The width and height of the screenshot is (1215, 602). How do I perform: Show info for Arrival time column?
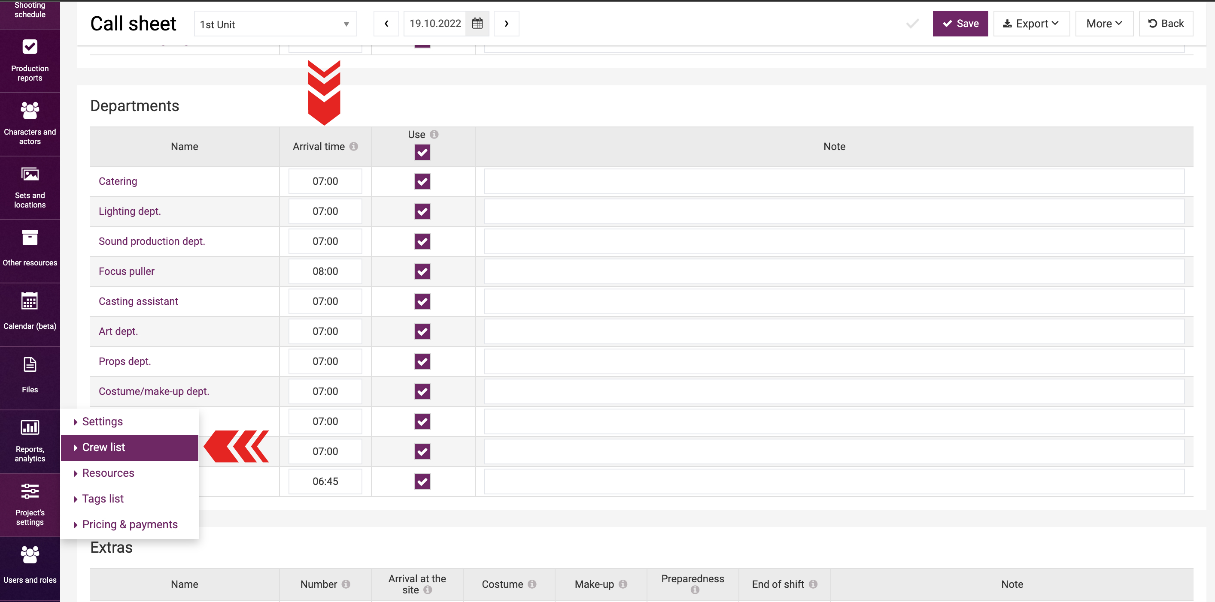(x=353, y=147)
